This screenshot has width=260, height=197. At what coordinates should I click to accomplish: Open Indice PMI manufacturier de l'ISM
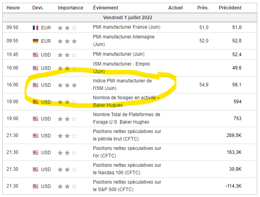122,85
